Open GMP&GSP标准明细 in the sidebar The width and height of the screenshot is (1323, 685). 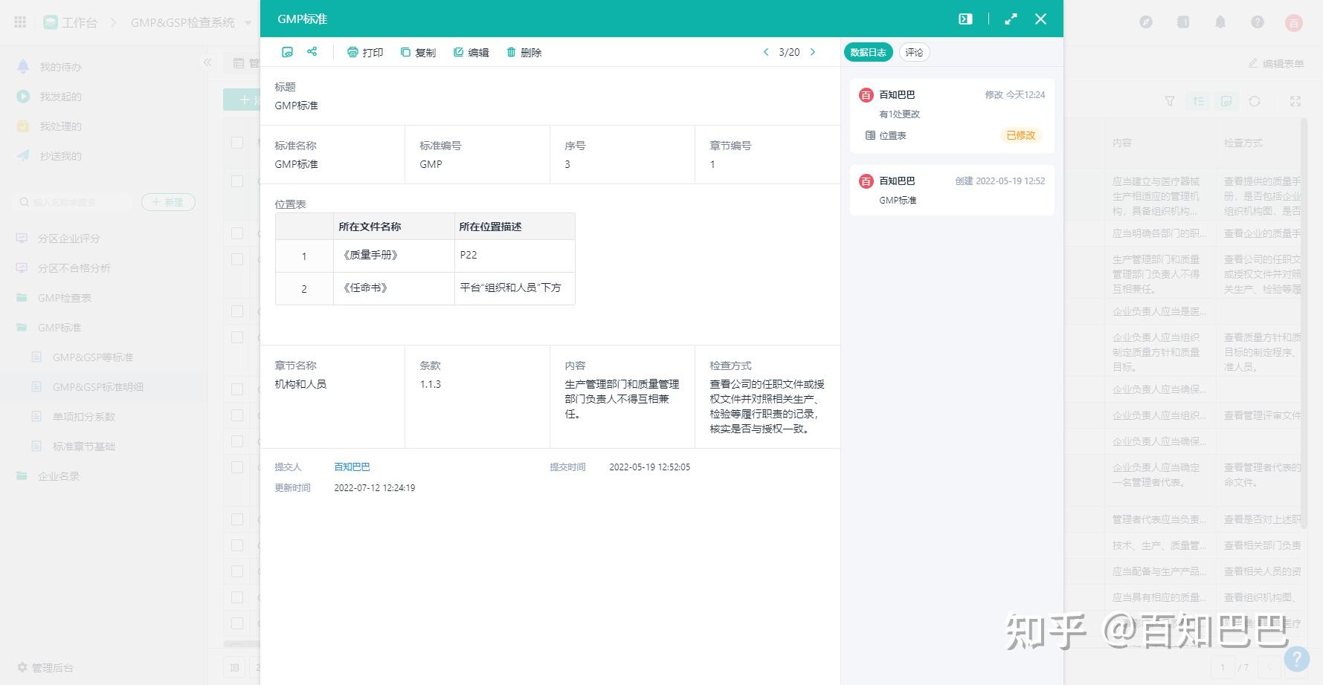pyautogui.click(x=97, y=386)
